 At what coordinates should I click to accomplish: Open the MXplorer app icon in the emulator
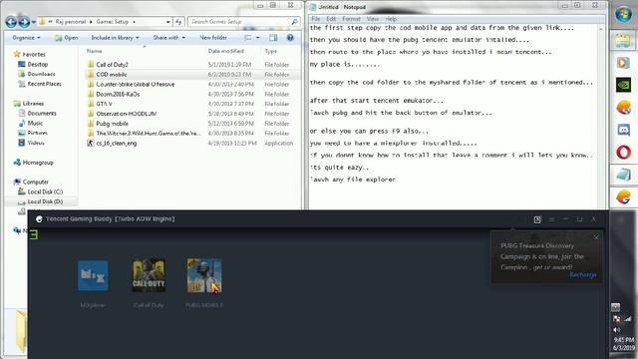click(93, 275)
